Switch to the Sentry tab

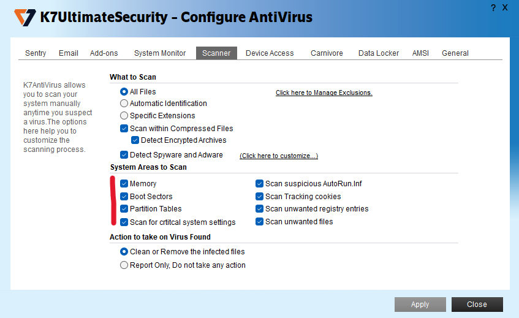point(36,53)
